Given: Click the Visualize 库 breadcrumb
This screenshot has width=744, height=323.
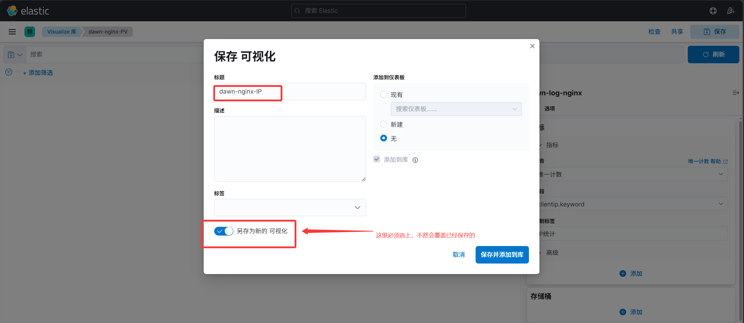Looking at the screenshot, I should (x=61, y=32).
